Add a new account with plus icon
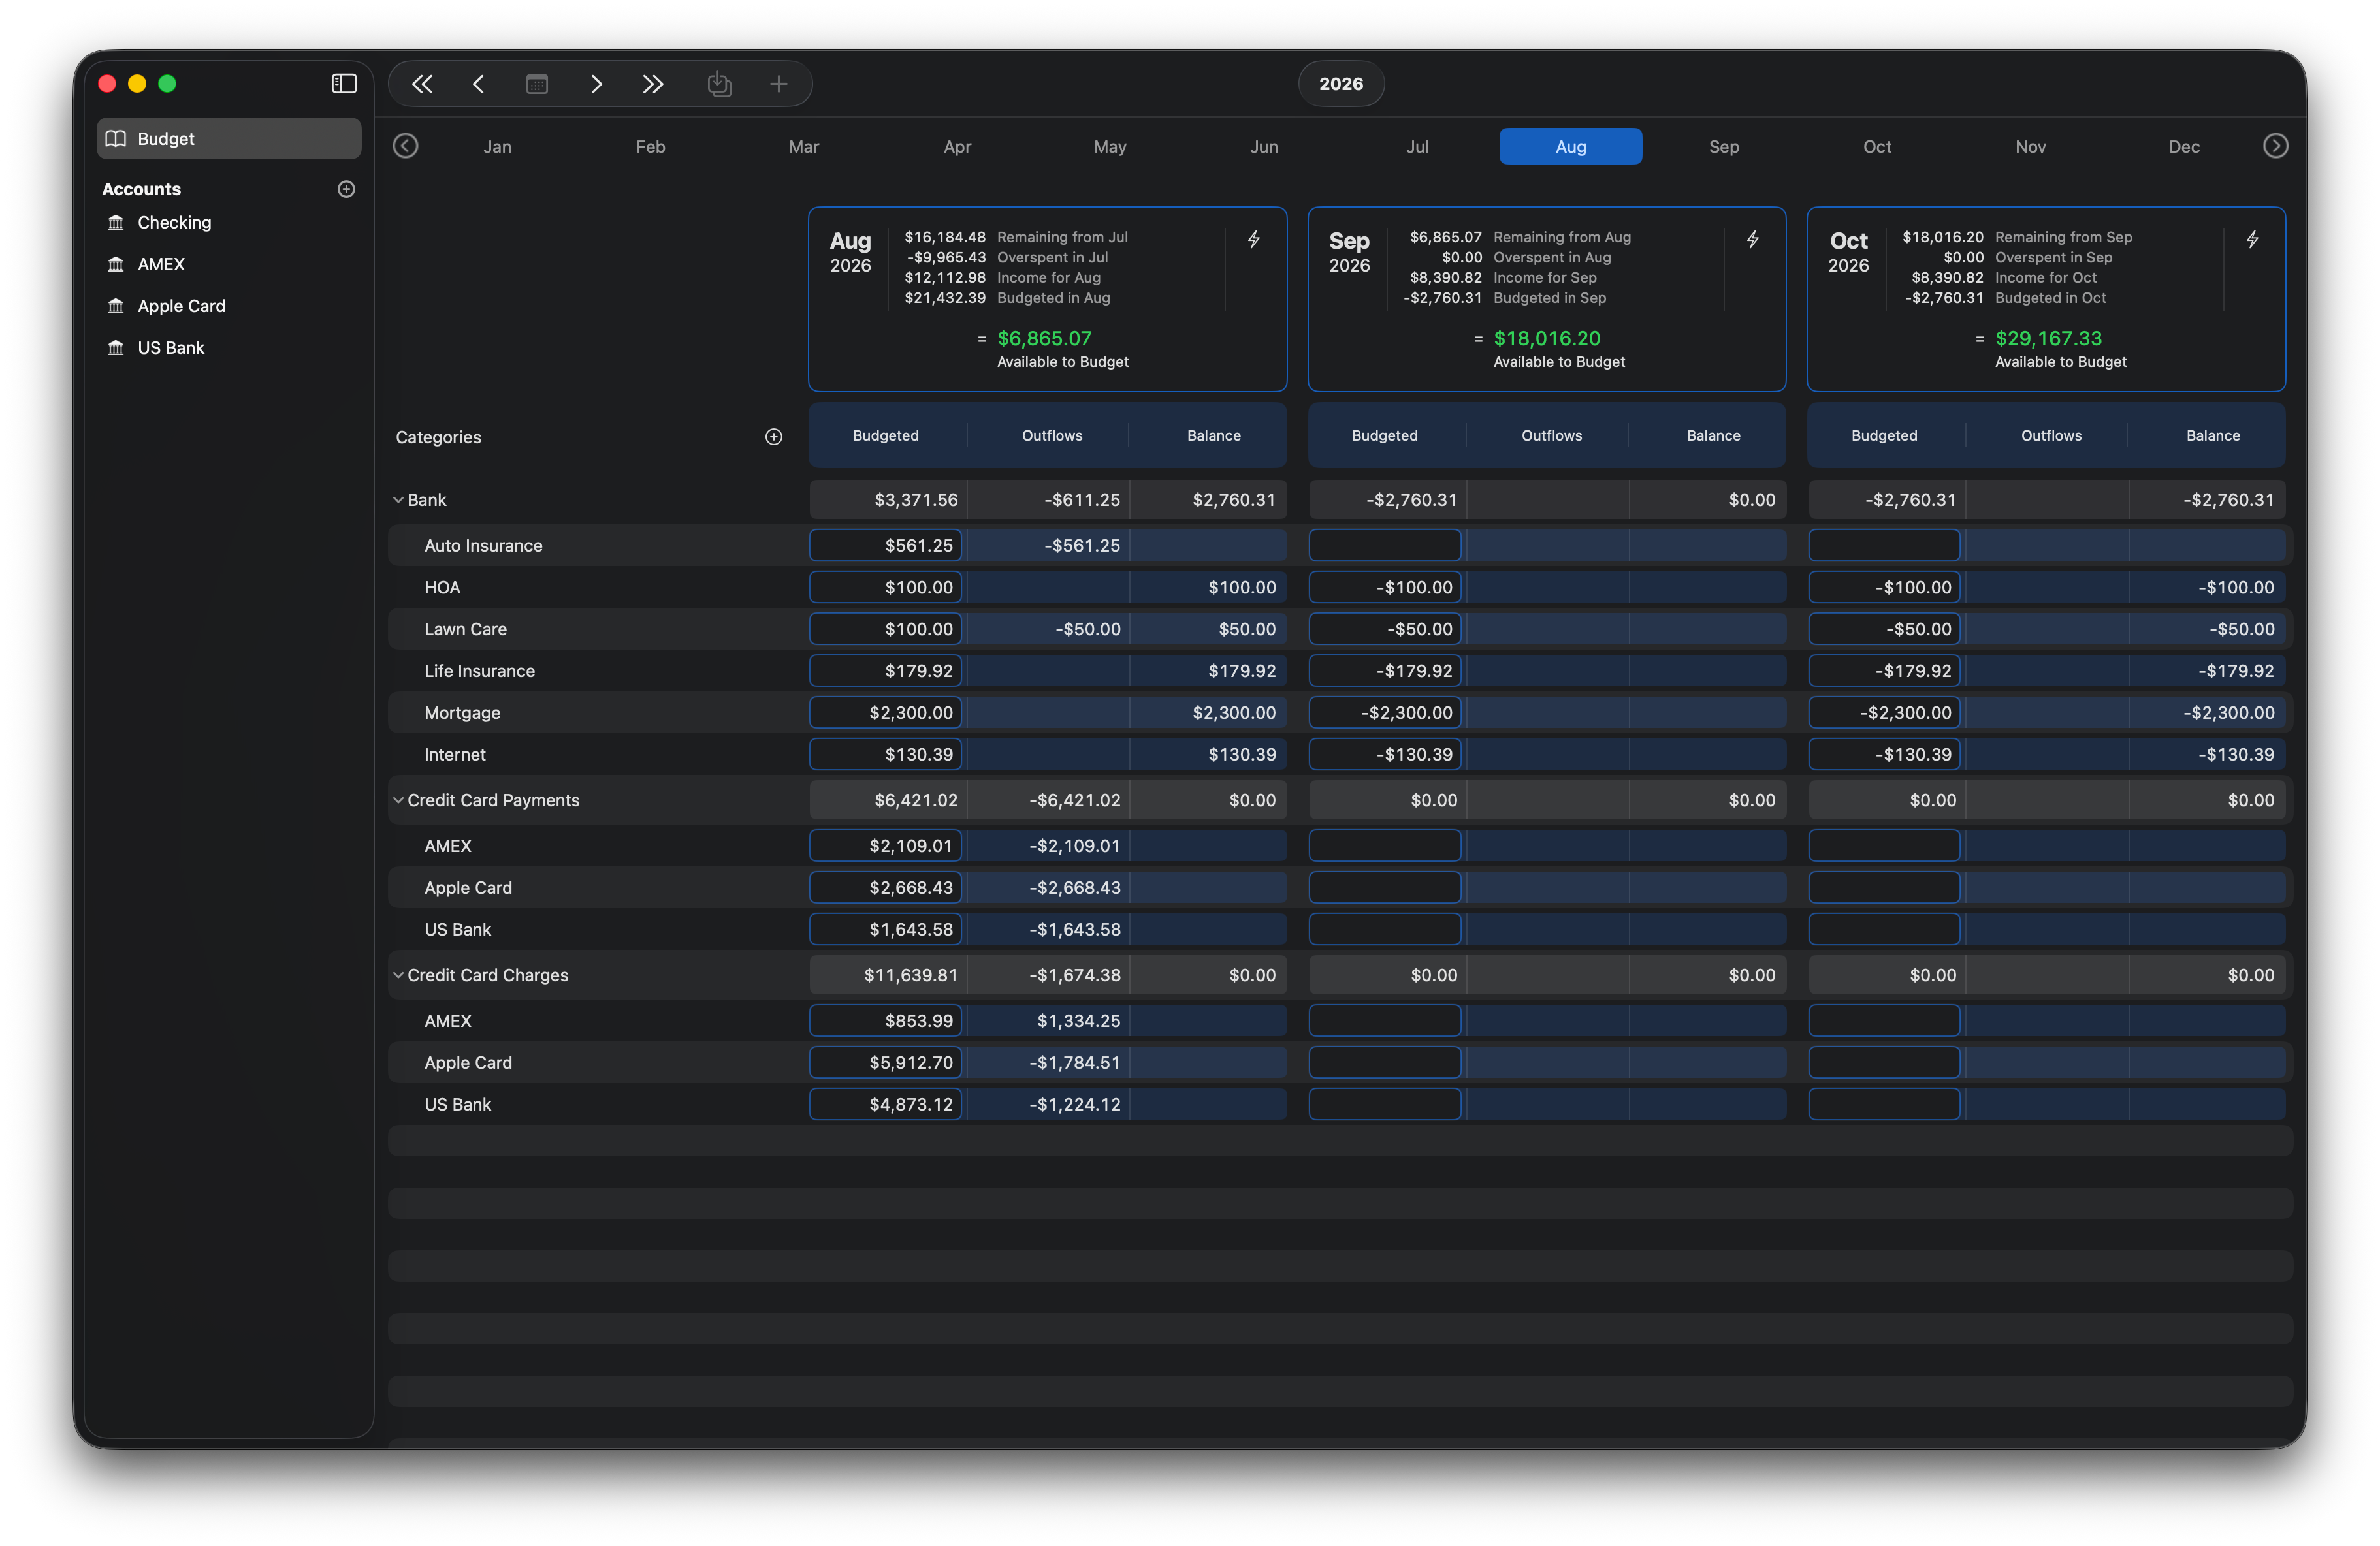This screenshot has height=1546, width=2380. (x=346, y=189)
